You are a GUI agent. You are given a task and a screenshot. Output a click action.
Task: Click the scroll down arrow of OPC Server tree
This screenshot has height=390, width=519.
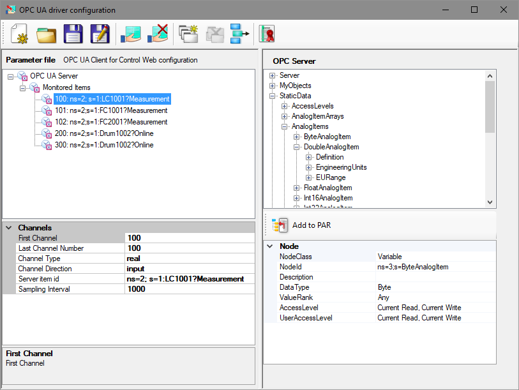(490, 202)
